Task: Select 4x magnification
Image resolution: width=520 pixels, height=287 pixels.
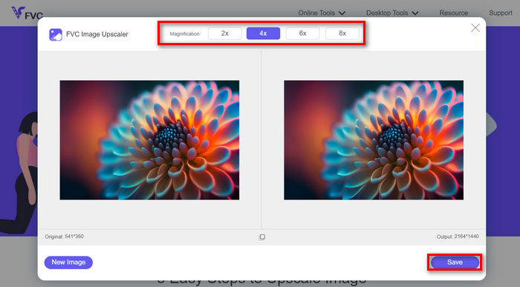Action: tap(263, 33)
